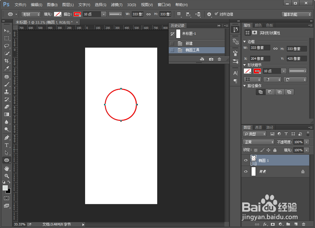Select the 椭圆 1 layer row
Screen dimensions: 315x228
pyautogui.click(x=275, y=160)
